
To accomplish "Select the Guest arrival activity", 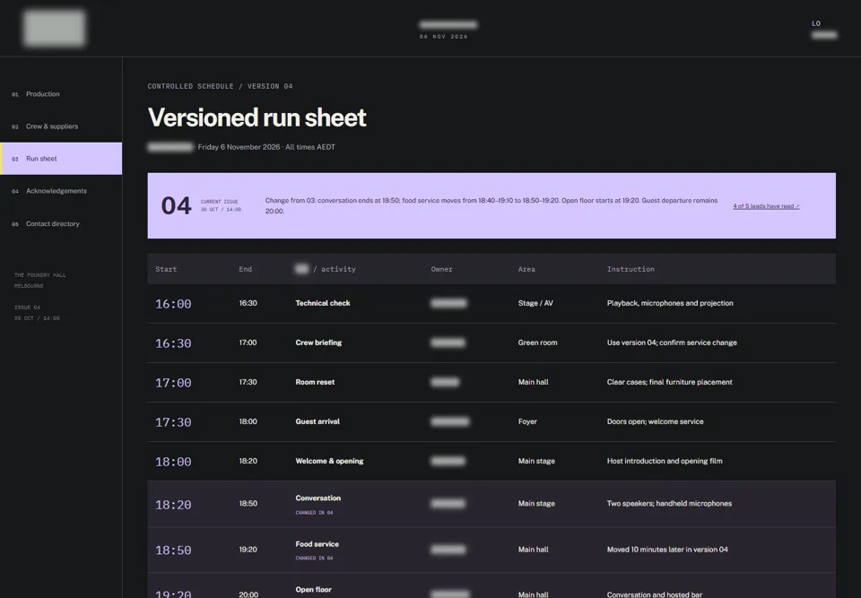I will [x=317, y=421].
